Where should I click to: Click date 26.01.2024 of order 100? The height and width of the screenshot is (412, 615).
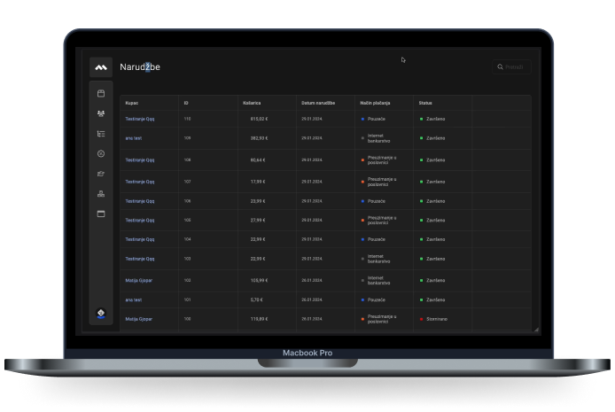click(x=312, y=319)
